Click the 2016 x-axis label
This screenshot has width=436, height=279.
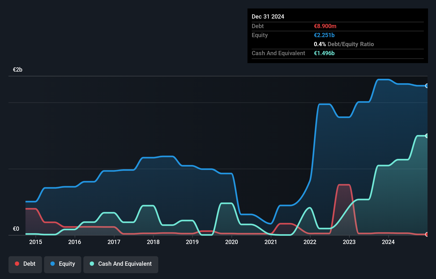click(x=75, y=242)
